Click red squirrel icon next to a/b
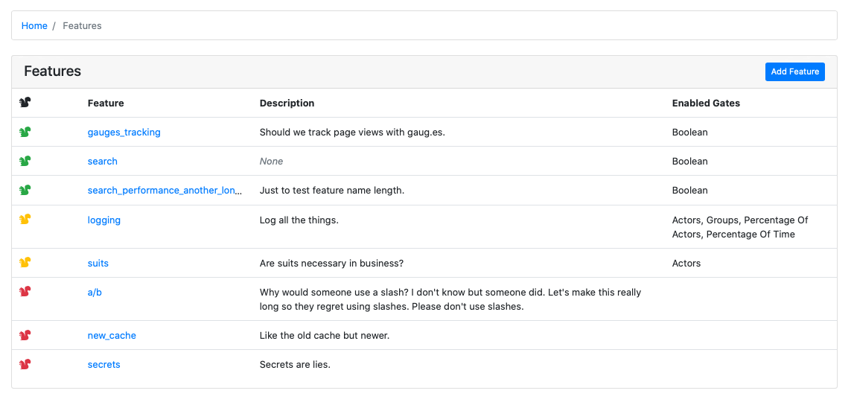 pyautogui.click(x=25, y=291)
